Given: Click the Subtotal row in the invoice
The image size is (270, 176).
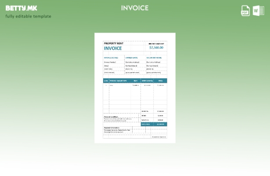Looking at the screenshot, I should coord(154,111).
